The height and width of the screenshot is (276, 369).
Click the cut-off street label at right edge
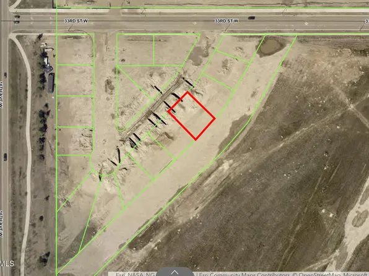(x=367, y=21)
